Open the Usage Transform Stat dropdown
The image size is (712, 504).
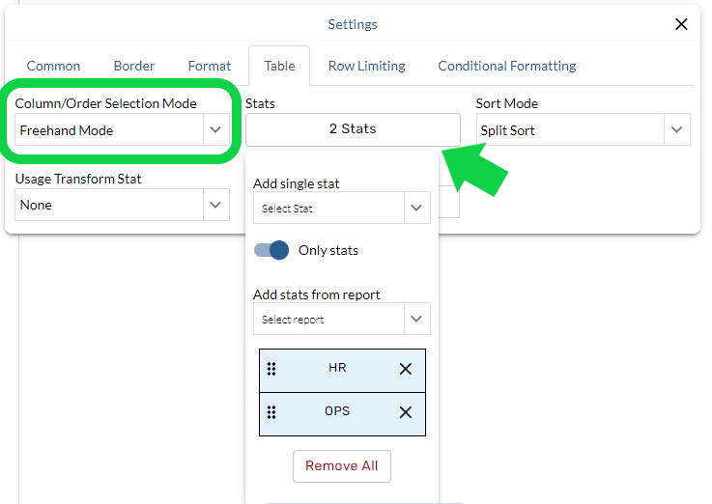pos(214,205)
